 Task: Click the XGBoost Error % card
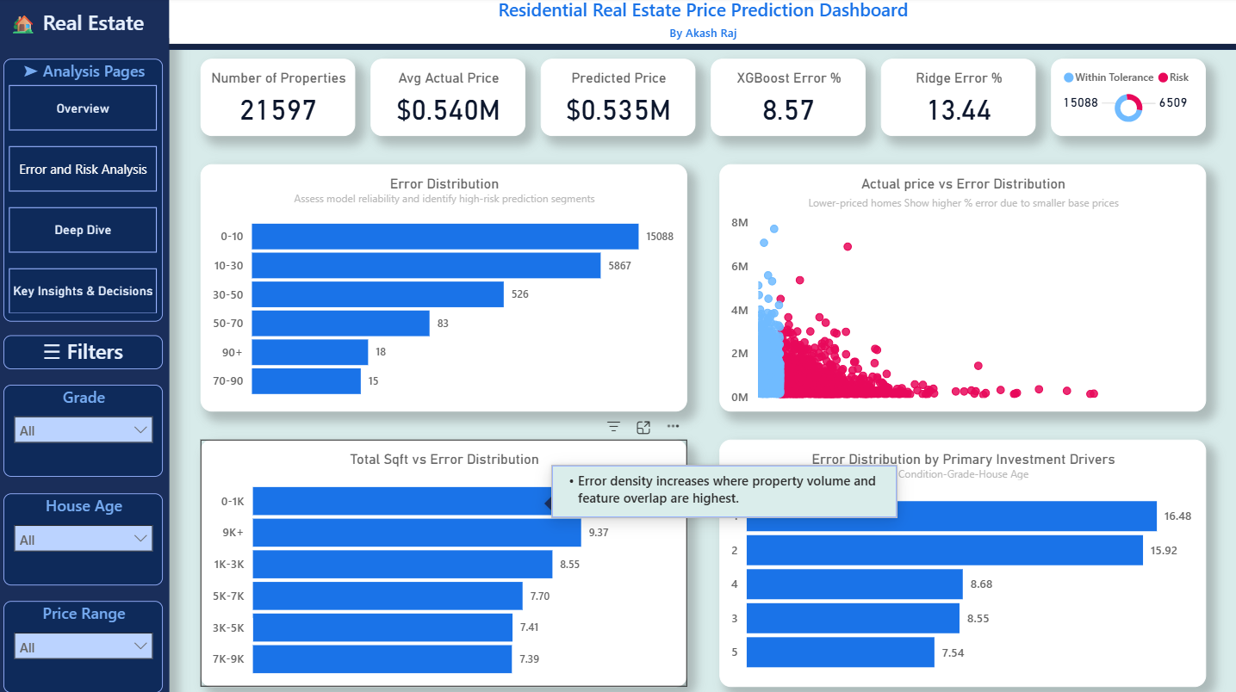click(x=788, y=97)
